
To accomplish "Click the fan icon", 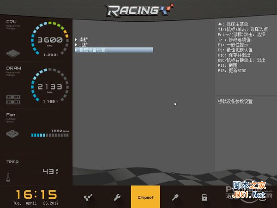I will point(12,134).
